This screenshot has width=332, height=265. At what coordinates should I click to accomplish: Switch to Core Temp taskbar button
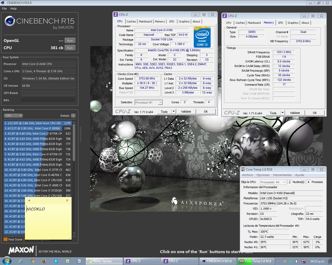click(256, 261)
